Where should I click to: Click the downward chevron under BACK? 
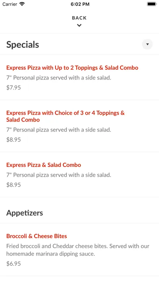(79, 26)
